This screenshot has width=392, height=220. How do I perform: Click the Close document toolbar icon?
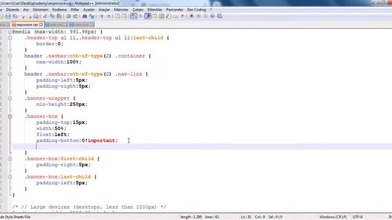point(23,16)
